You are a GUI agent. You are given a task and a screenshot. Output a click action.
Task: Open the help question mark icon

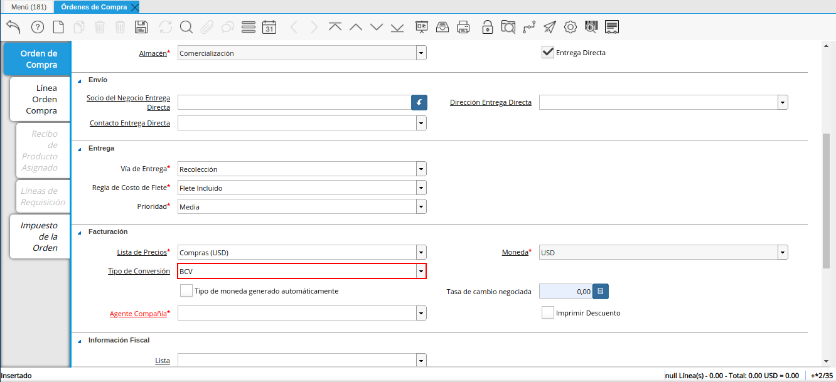click(38, 27)
